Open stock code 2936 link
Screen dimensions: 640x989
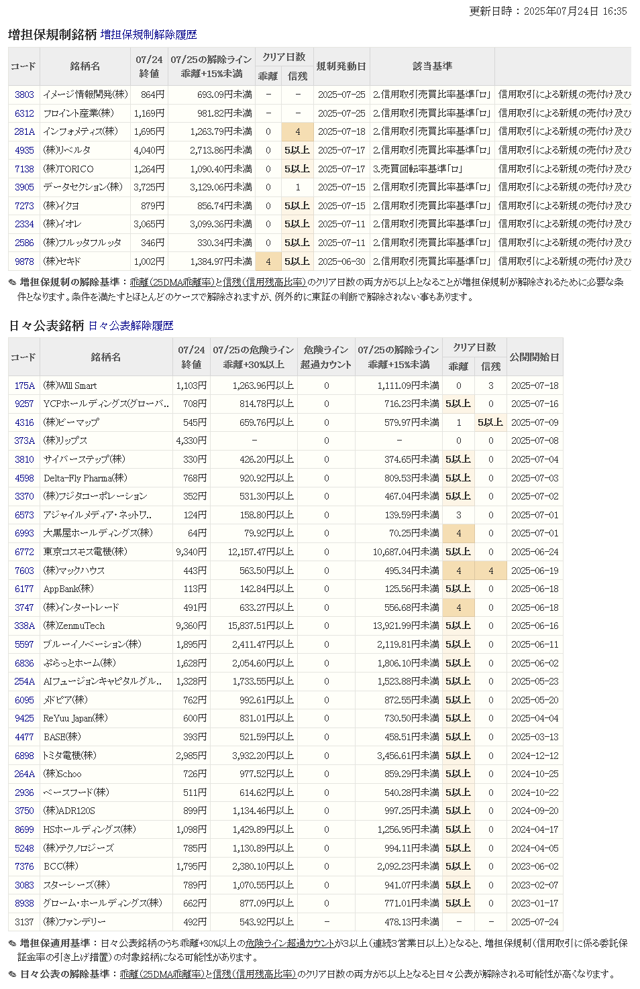tap(24, 793)
